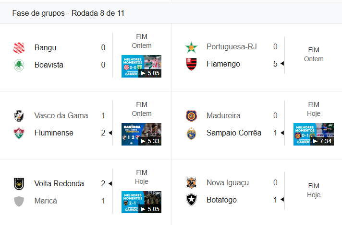Screen dimensions: 342x225
Task: Play Vasco vs Fluminense highlights video
Action: [141, 135]
